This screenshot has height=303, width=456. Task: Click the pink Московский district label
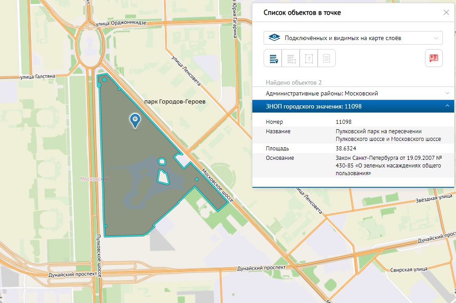[x=94, y=179]
